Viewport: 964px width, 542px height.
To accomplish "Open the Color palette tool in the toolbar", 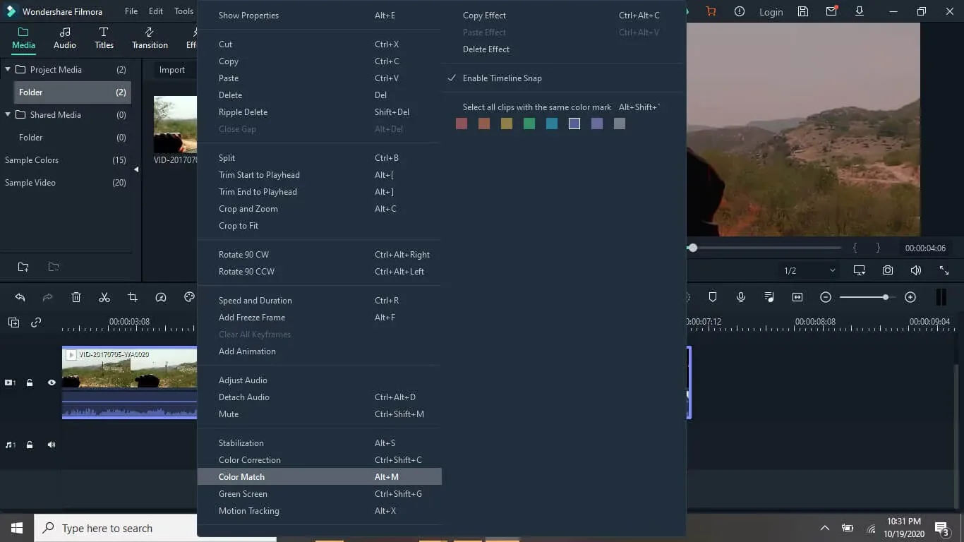I will [188, 297].
